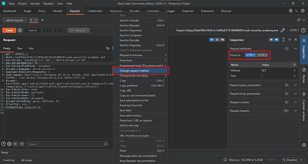This screenshot has width=308, height=164.
Task: Open the Notes side tab
Action: [x=304, y=77]
